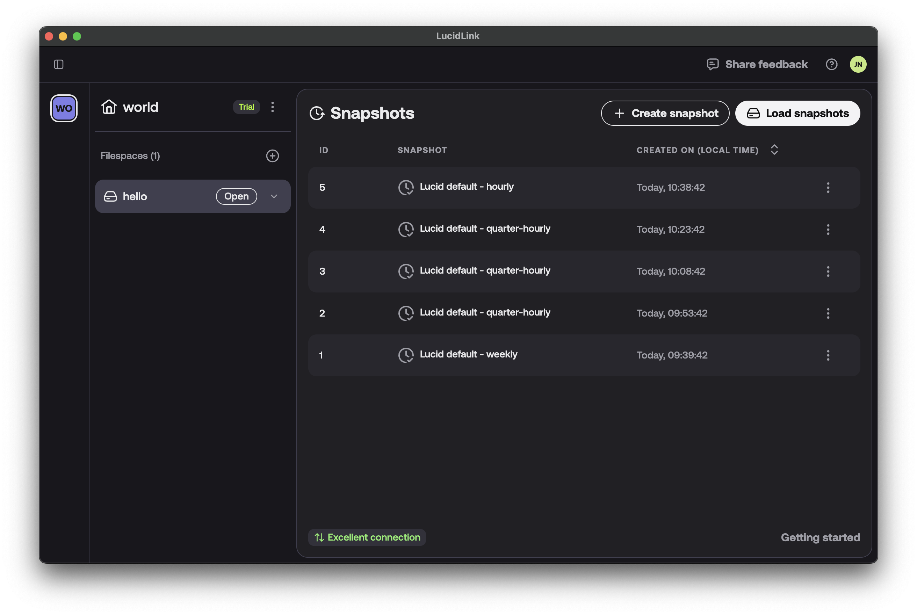Click the Share feedback chat icon
917x615 pixels.
point(712,64)
